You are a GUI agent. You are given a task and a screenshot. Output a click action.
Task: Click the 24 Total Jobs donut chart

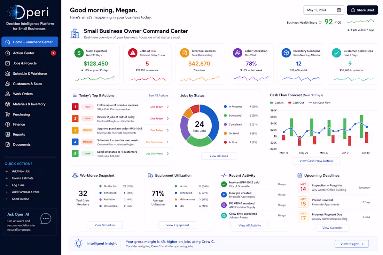pyautogui.click(x=200, y=126)
